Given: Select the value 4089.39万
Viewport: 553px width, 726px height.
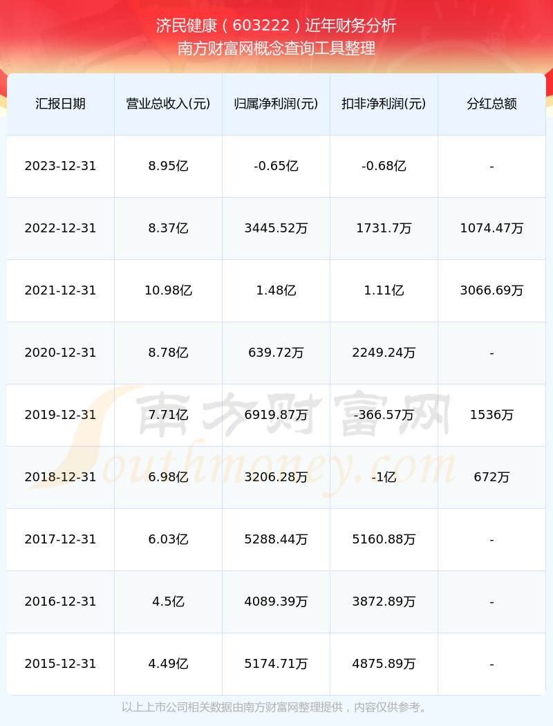Looking at the screenshot, I should click(x=276, y=602).
